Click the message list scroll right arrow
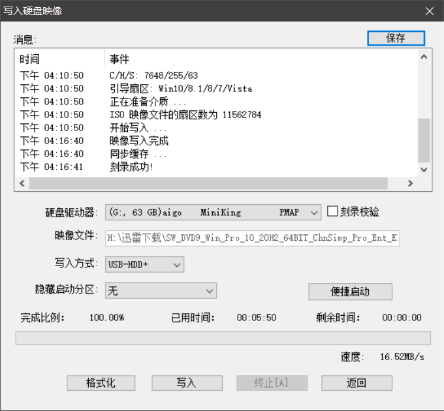 pyautogui.click(x=410, y=183)
